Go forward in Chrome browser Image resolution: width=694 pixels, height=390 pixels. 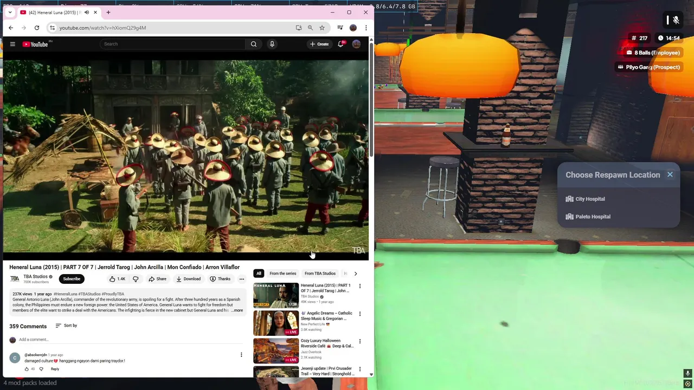(x=24, y=28)
